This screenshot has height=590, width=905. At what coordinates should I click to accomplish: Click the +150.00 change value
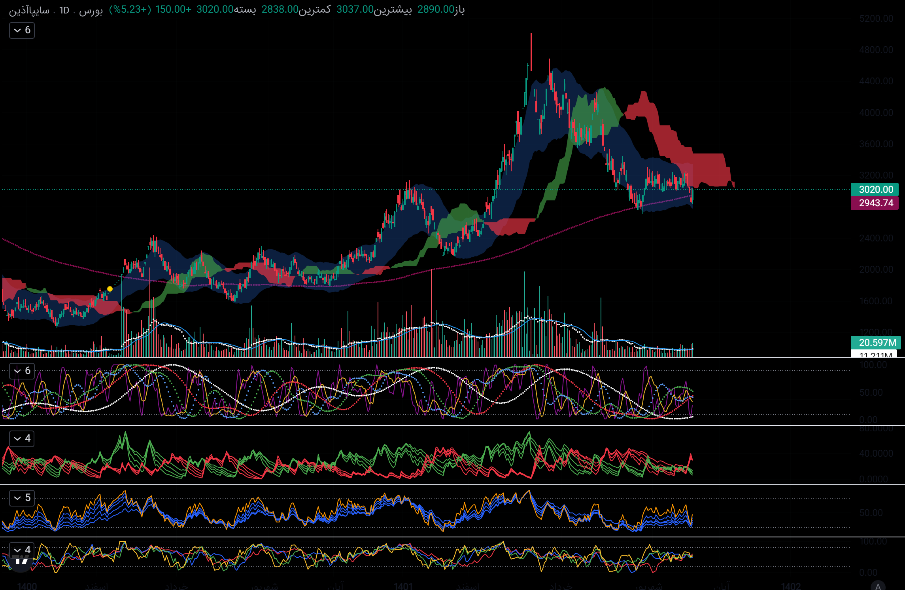pyautogui.click(x=173, y=9)
